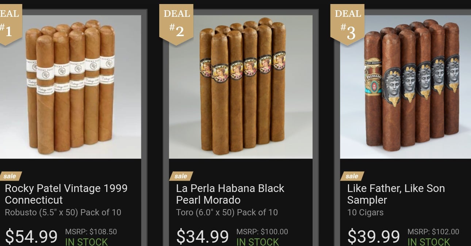
Task: Click IN STOCK status under $100.00 MSRP
Action: [258, 242]
